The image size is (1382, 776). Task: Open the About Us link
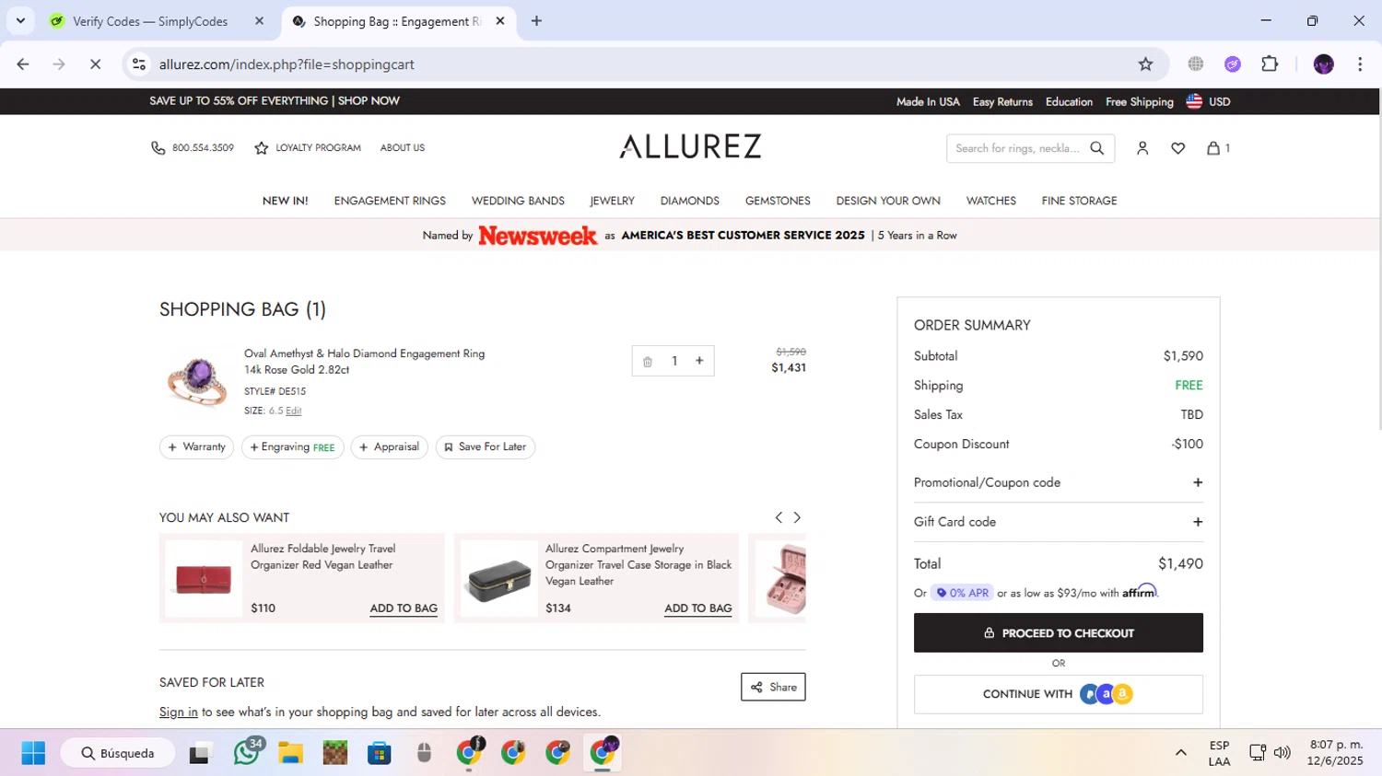click(403, 148)
